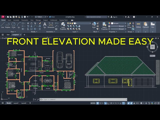Click the MODEL status bar button
Screen dimensions: 160x120
[x=93, y=103]
